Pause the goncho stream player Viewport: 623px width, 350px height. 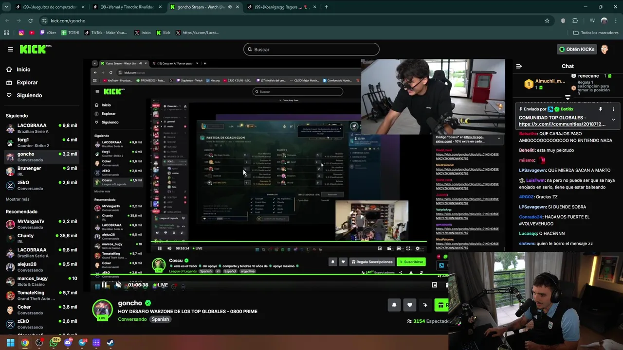(x=105, y=285)
